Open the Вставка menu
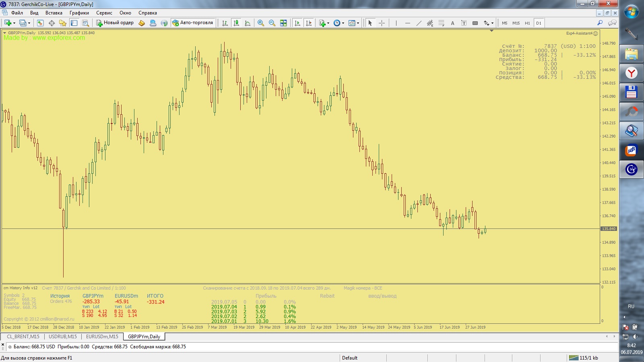 point(54,13)
